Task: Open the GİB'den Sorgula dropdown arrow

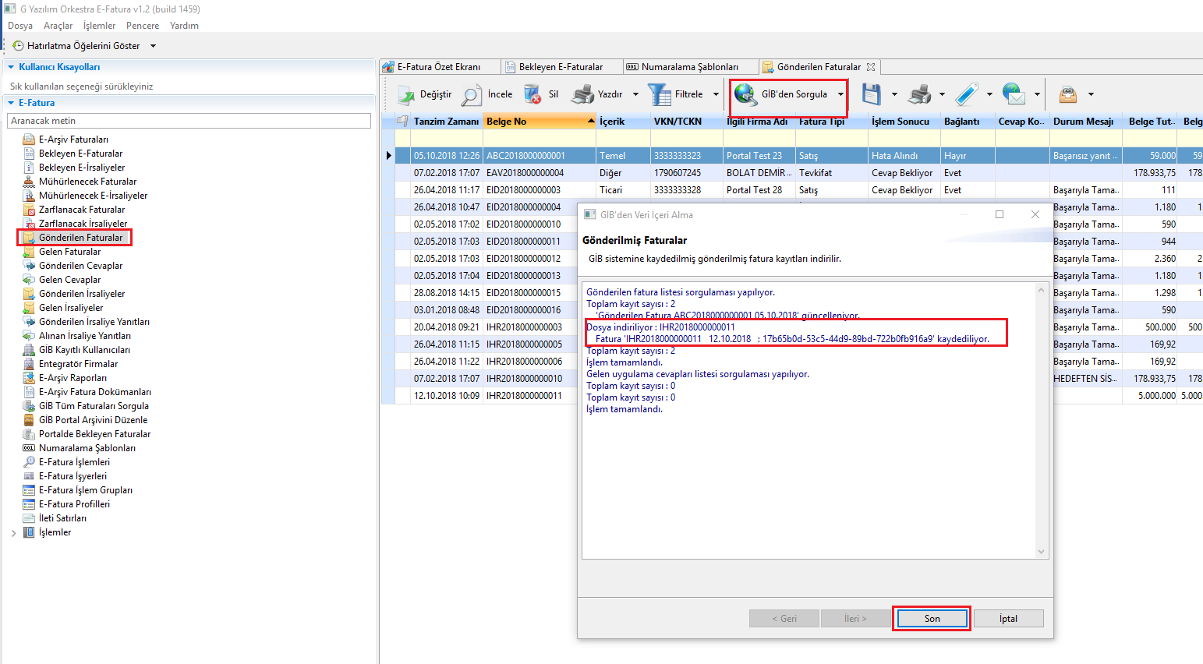Action: pos(840,94)
